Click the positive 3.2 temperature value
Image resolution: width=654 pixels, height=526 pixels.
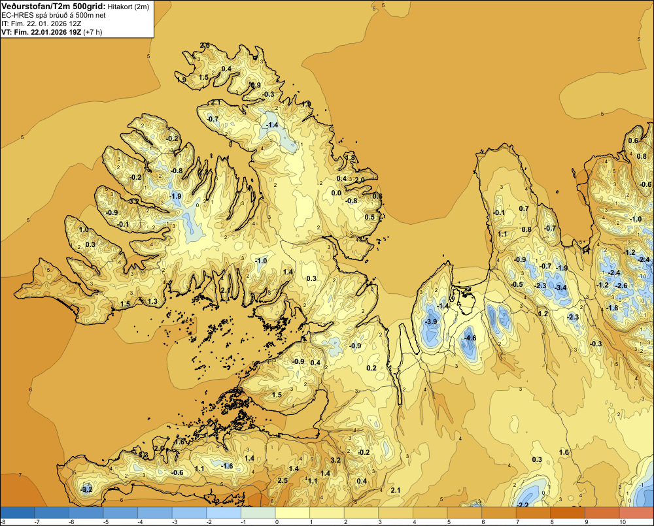coord(336,460)
